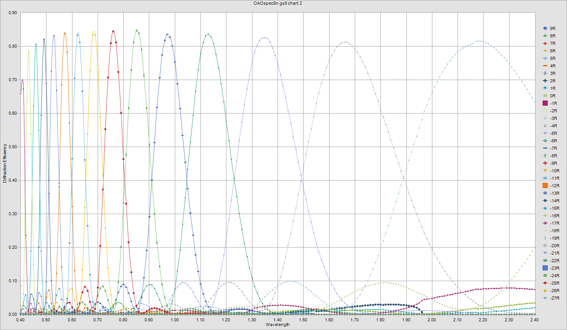567x330 pixels.
Task: Select the -20R legend entry
Action: click(x=551, y=246)
